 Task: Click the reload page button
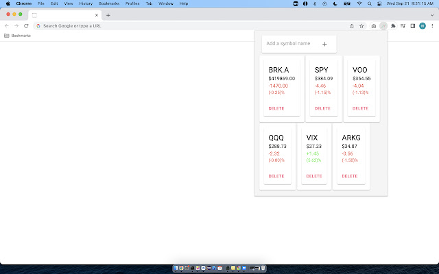[26, 26]
